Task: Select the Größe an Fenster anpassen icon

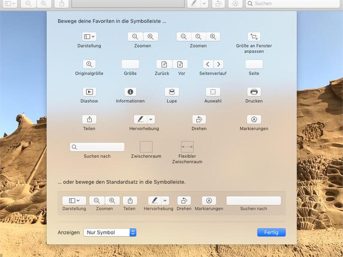Action: click(254, 37)
